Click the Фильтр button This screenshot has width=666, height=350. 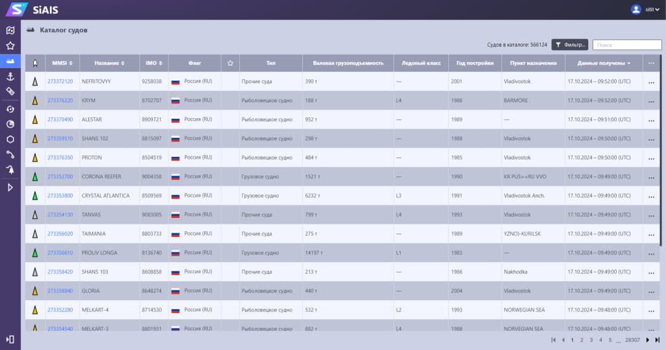pos(569,45)
